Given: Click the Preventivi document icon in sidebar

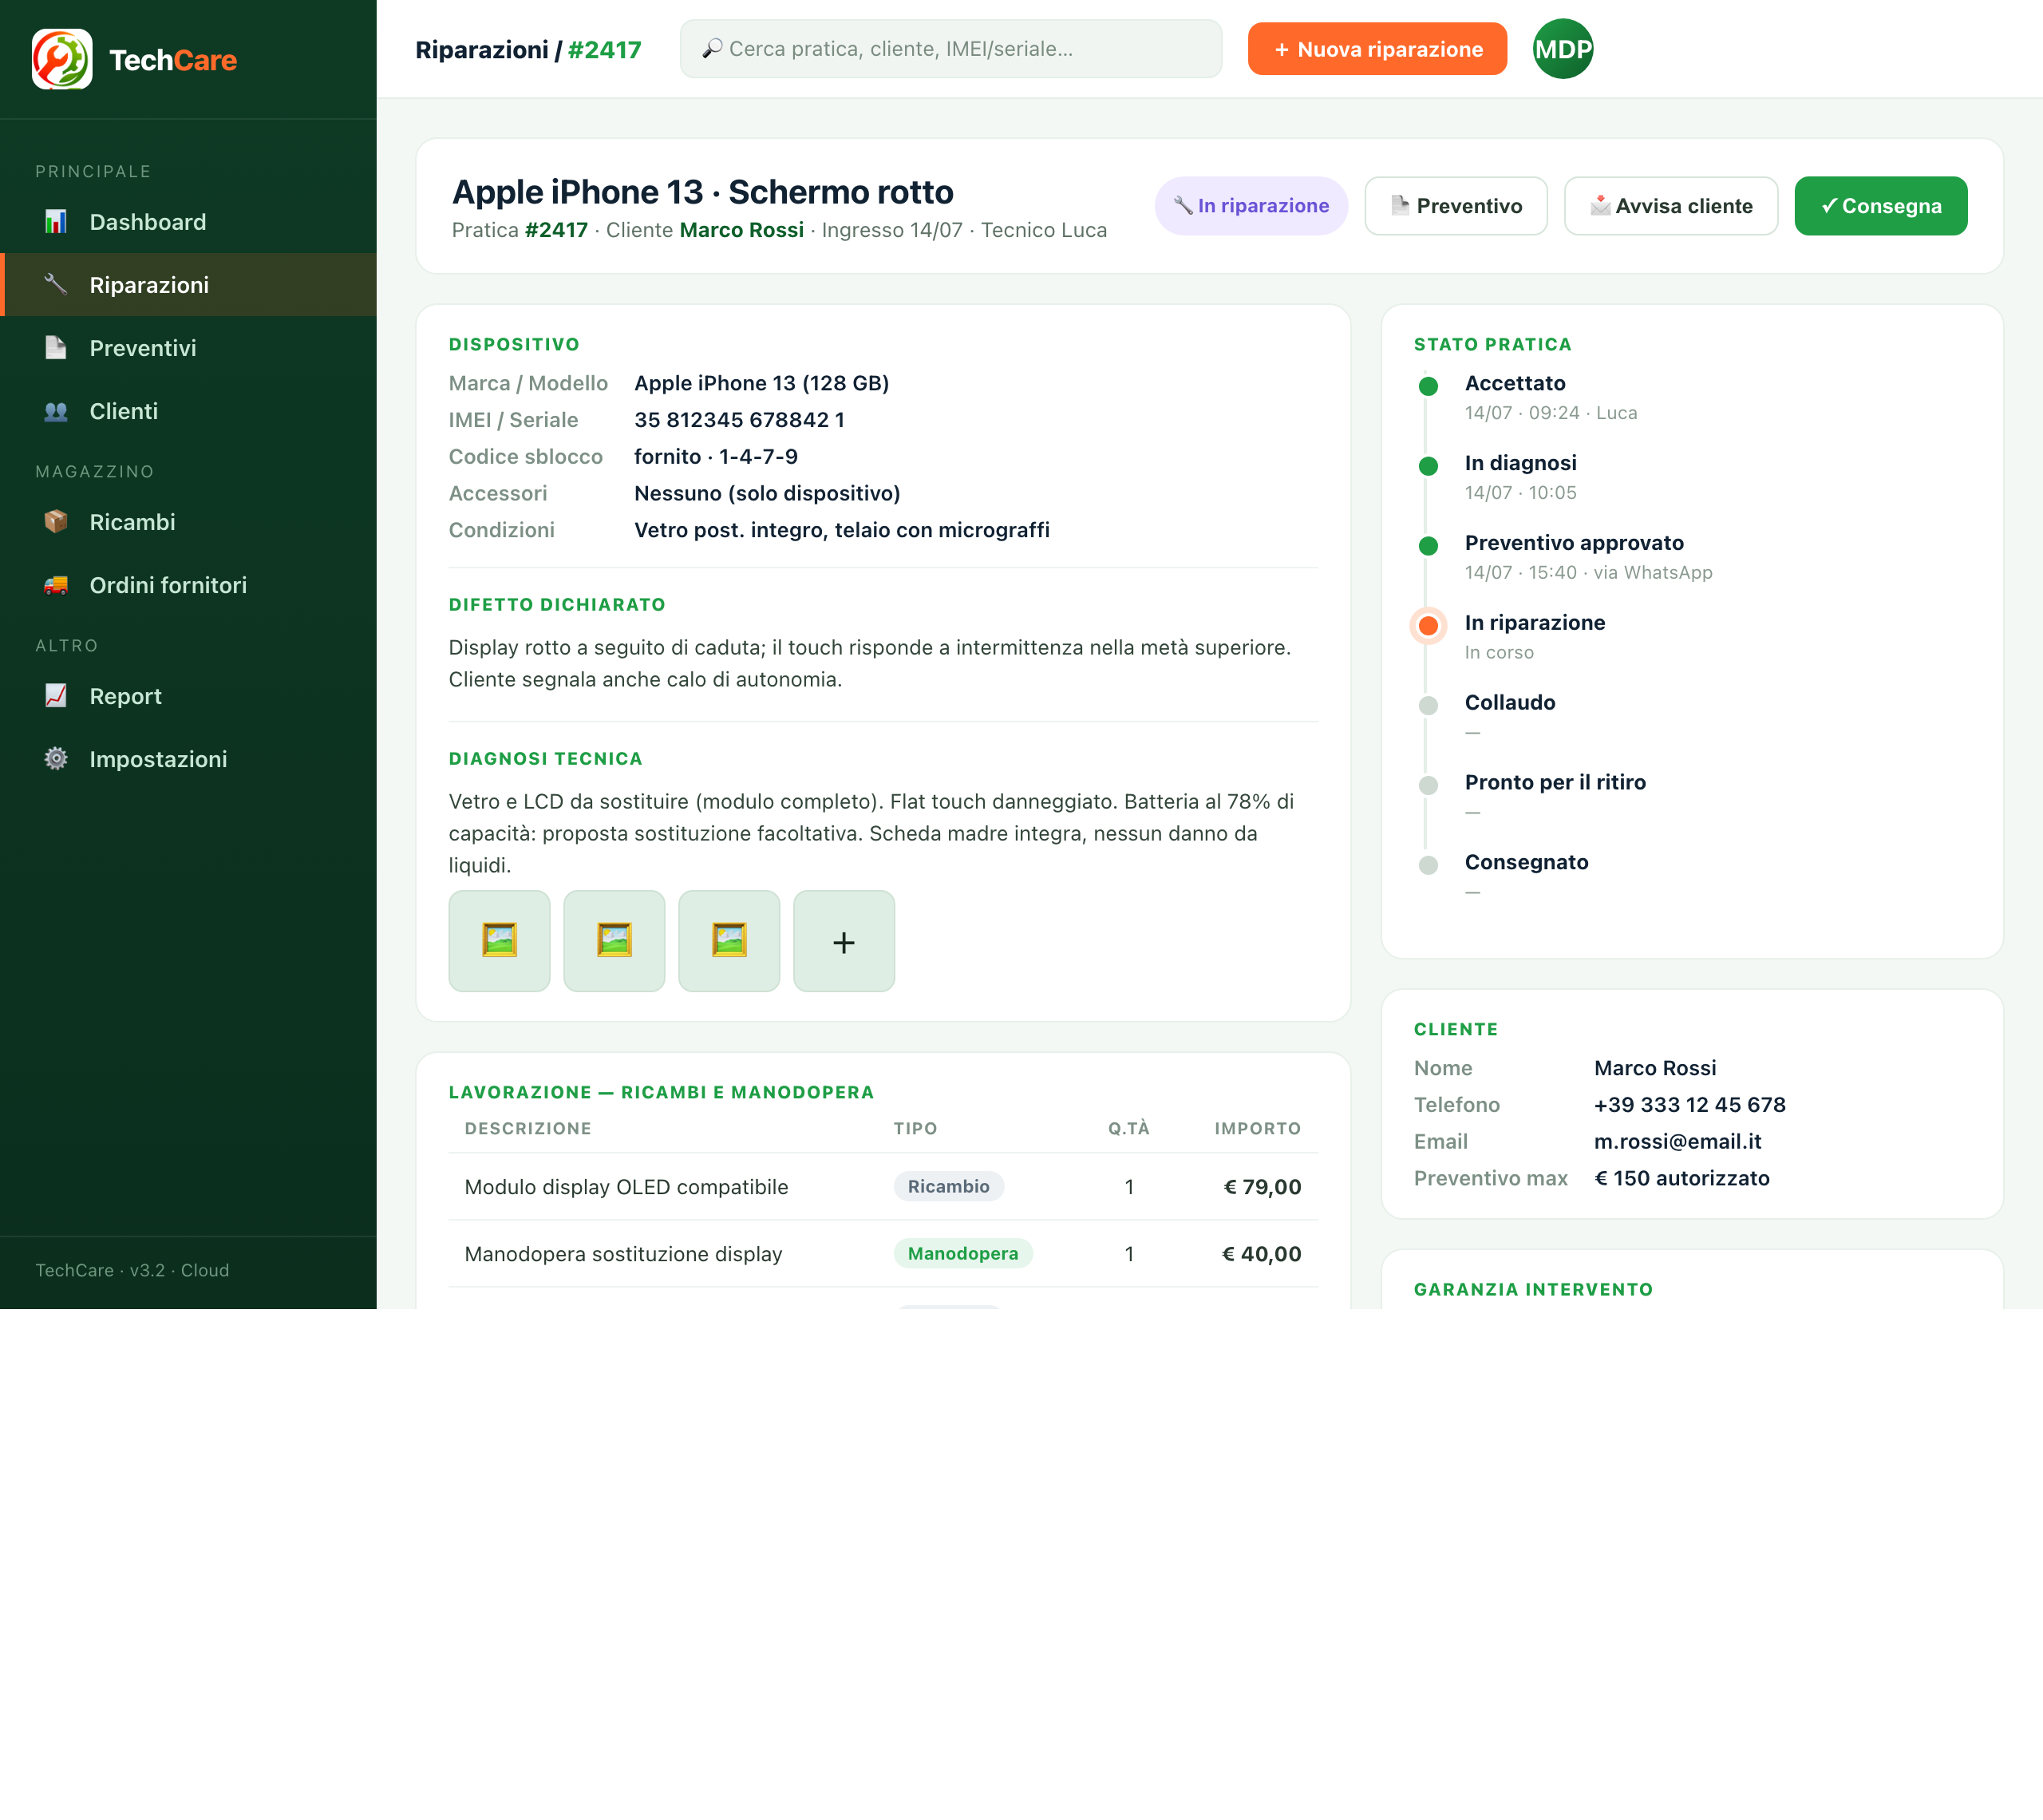Looking at the screenshot, I should click(x=56, y=348).
